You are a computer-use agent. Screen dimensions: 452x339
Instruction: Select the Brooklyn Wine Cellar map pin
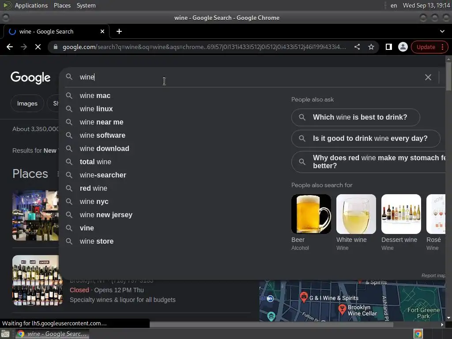(x=342, y=309)
